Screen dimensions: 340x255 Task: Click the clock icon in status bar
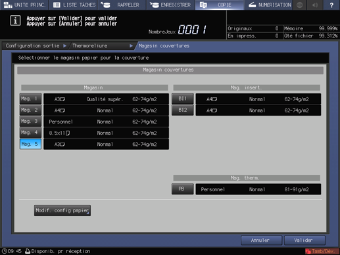[5, 251]
